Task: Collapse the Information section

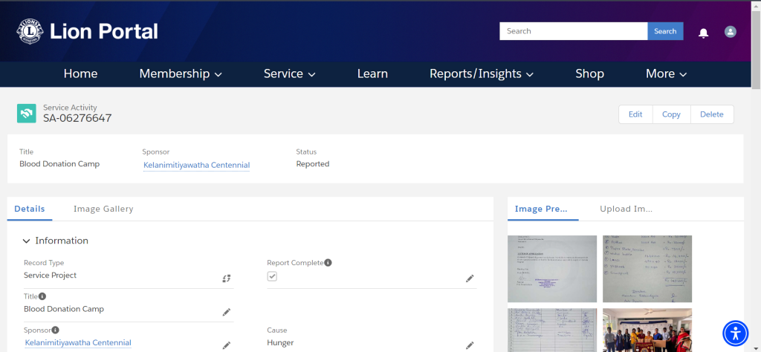Action: point(56,241)
